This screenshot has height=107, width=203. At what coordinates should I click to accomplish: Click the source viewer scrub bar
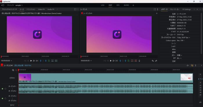[39, 57]
